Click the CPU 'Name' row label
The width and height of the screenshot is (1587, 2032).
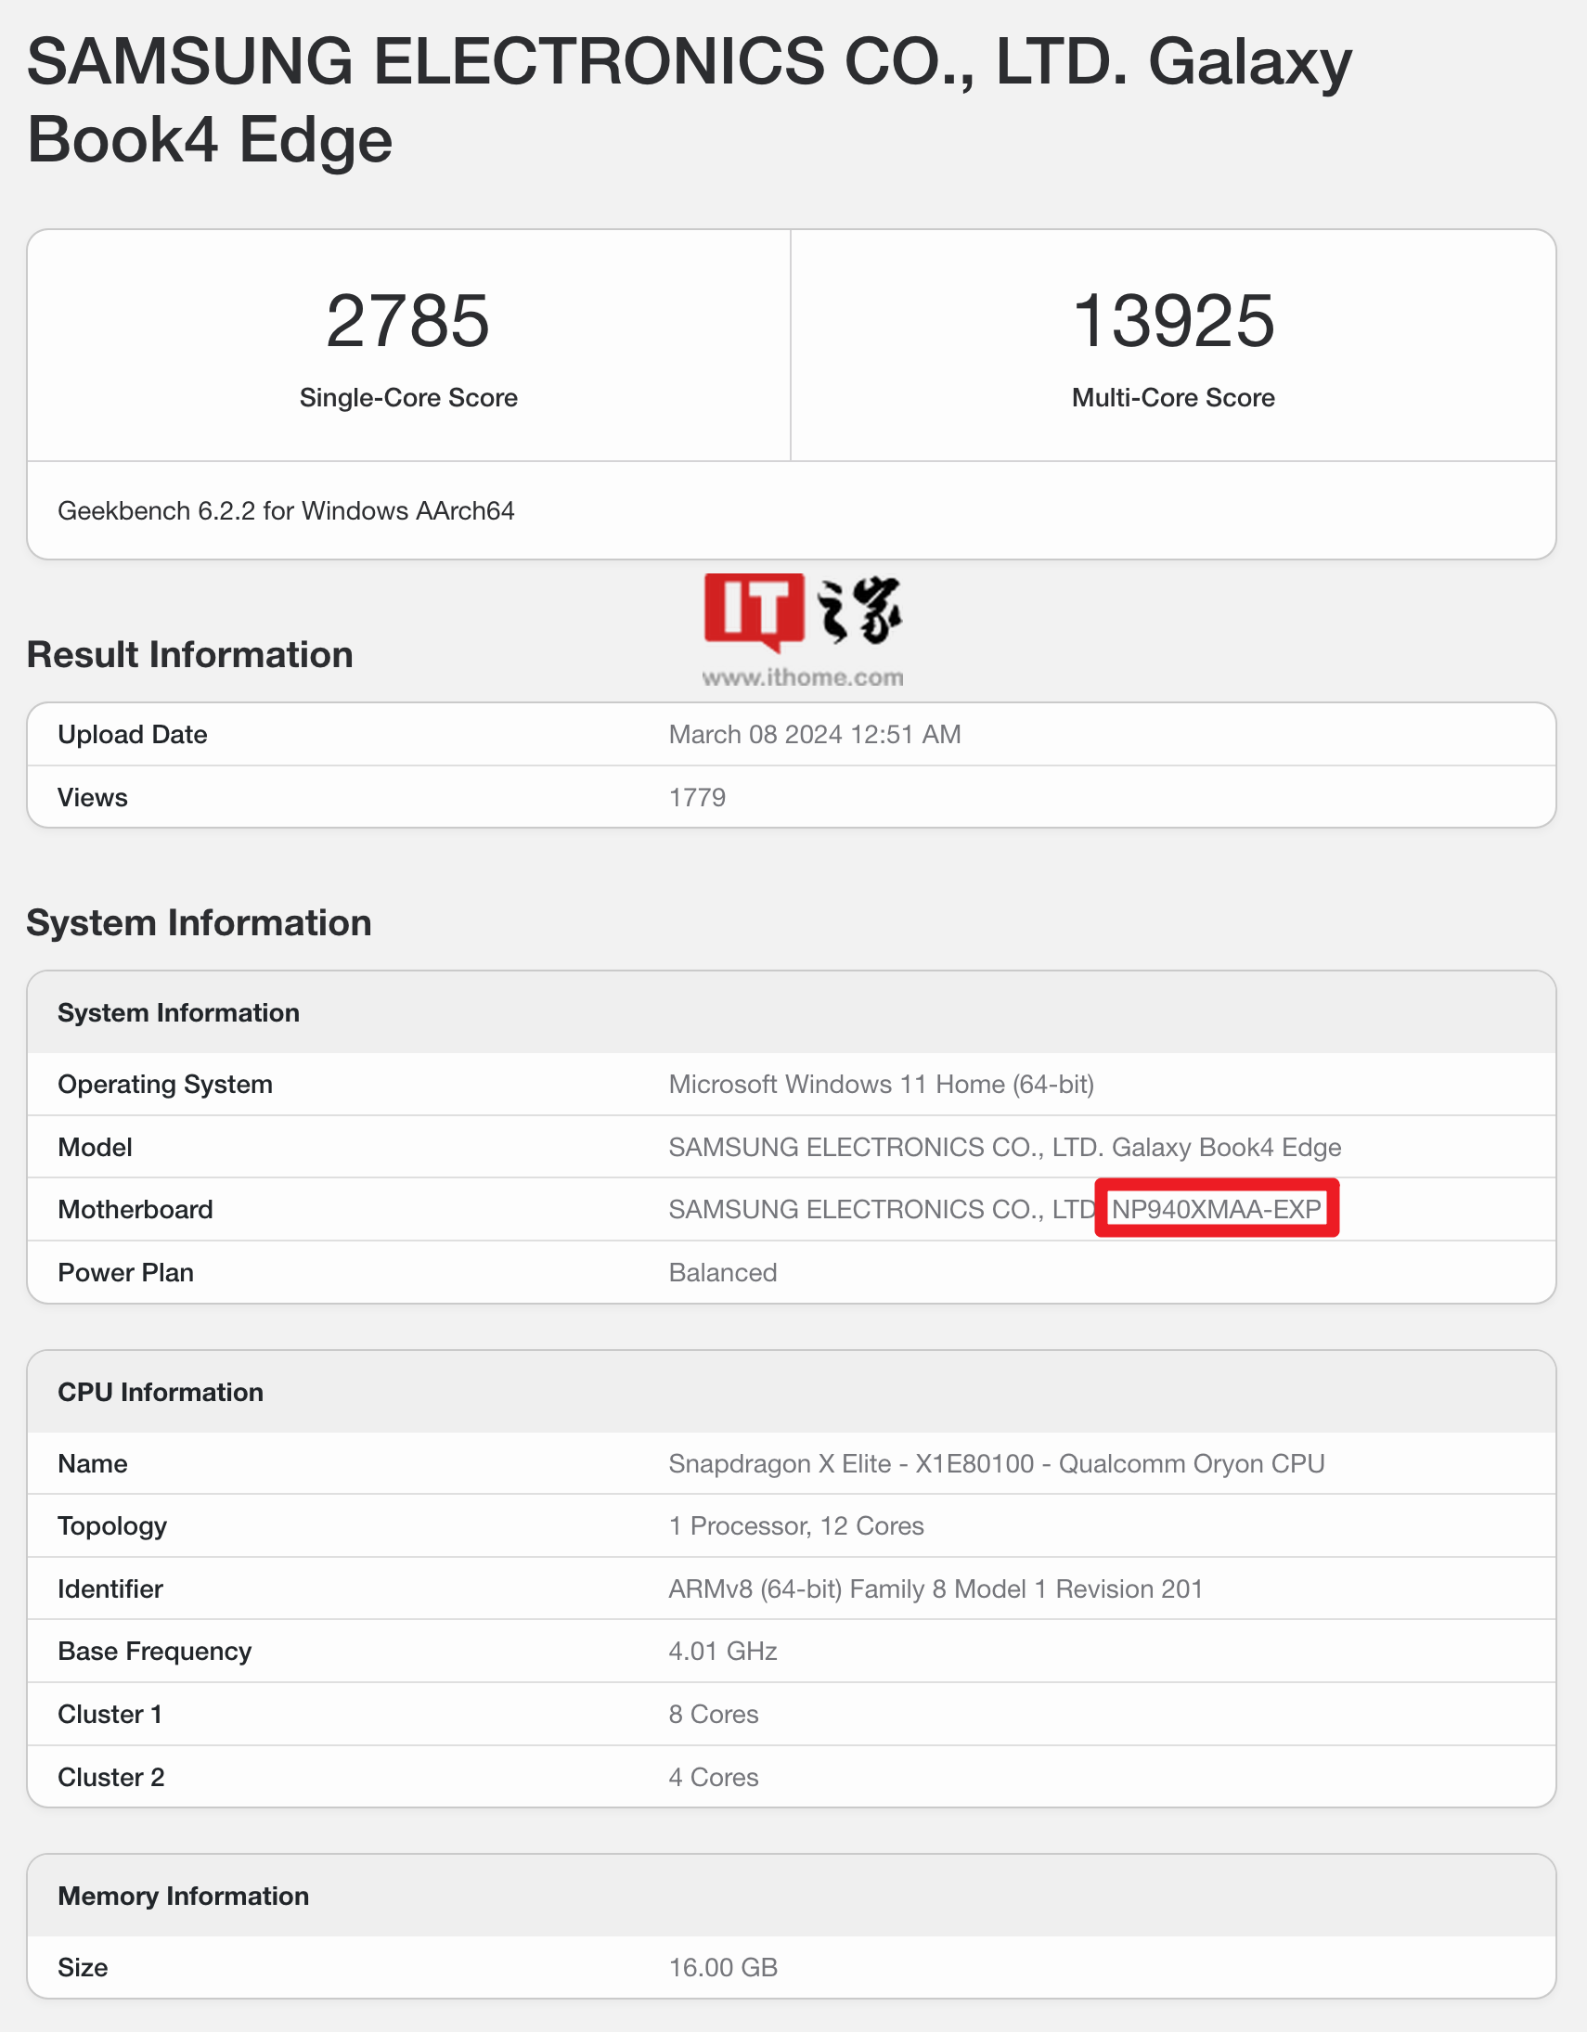tap(92, 1463)
